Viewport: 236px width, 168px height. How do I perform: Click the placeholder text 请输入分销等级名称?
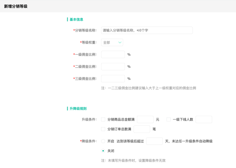coord(125,30)
